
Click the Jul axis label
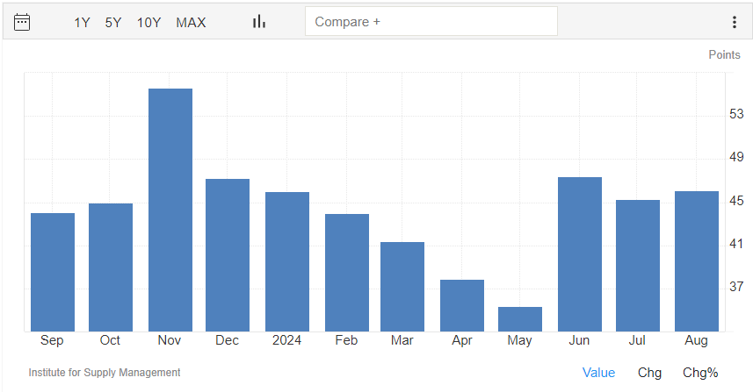[637, 340]
